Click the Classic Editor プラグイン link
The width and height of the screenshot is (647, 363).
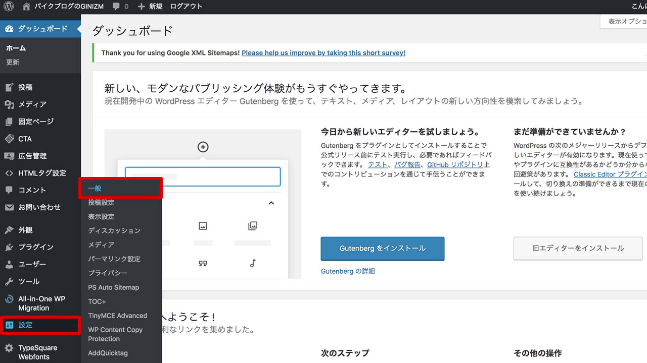click(x=610, y=174)
